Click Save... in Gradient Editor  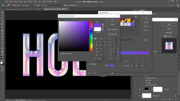click(146, 30)
